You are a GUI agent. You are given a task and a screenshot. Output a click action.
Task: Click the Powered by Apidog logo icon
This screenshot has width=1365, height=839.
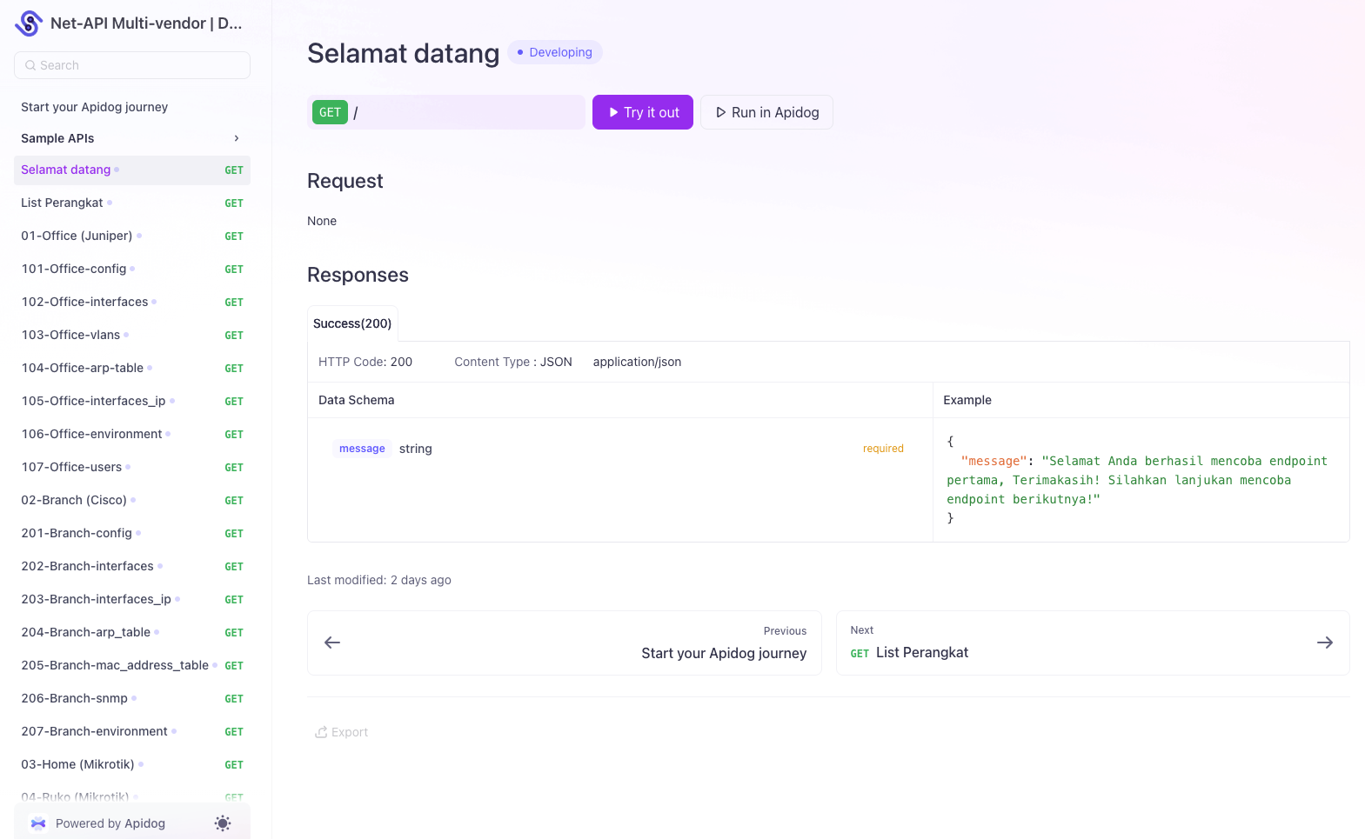coord(38,823)
